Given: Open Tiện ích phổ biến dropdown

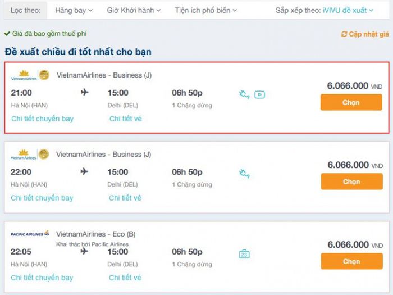Looking at the screenshot, I should (205, 10).
